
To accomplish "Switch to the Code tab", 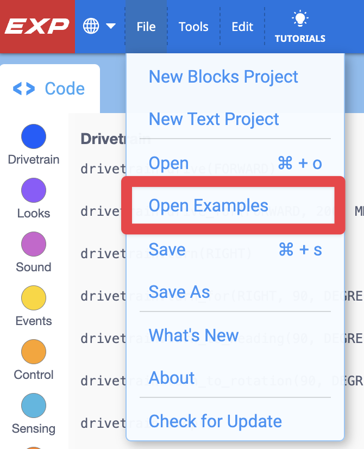I will pyautogui.click(x=49, y=88).
